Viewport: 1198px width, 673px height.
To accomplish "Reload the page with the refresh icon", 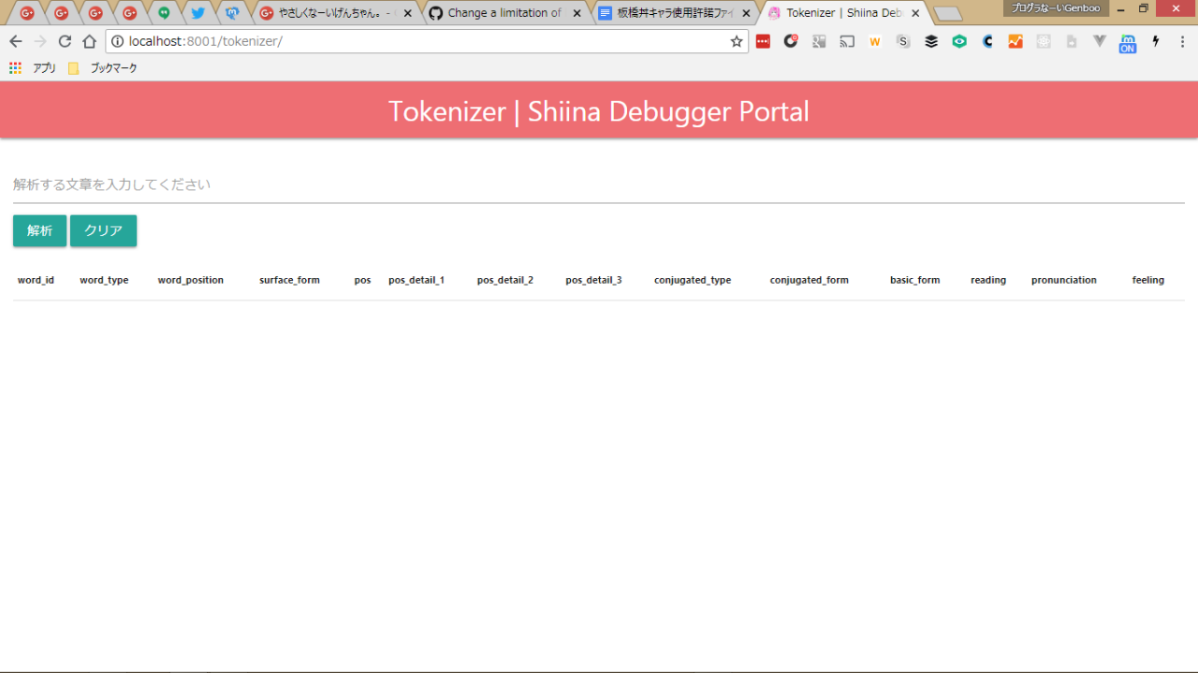I will point(65,41).
